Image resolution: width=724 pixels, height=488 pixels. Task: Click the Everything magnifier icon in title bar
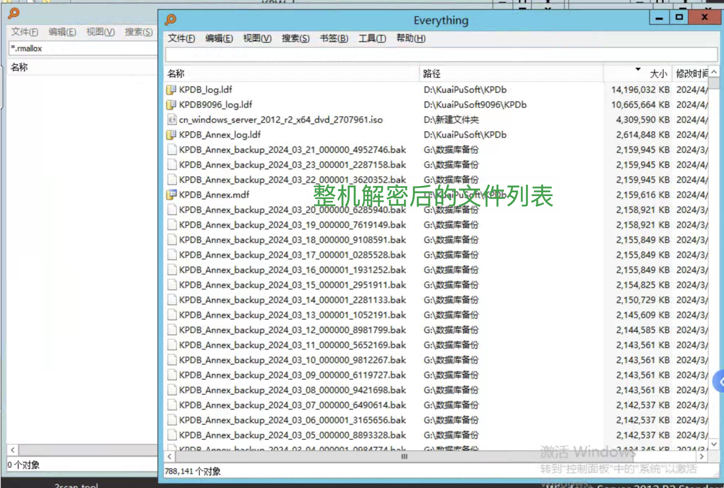171,20
